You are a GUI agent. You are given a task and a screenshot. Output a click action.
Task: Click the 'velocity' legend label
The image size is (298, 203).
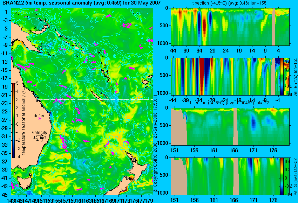pos(40,133)
